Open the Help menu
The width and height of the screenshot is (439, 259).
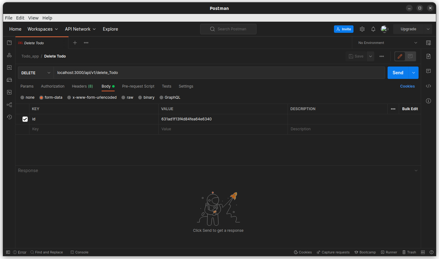point(47,18)
